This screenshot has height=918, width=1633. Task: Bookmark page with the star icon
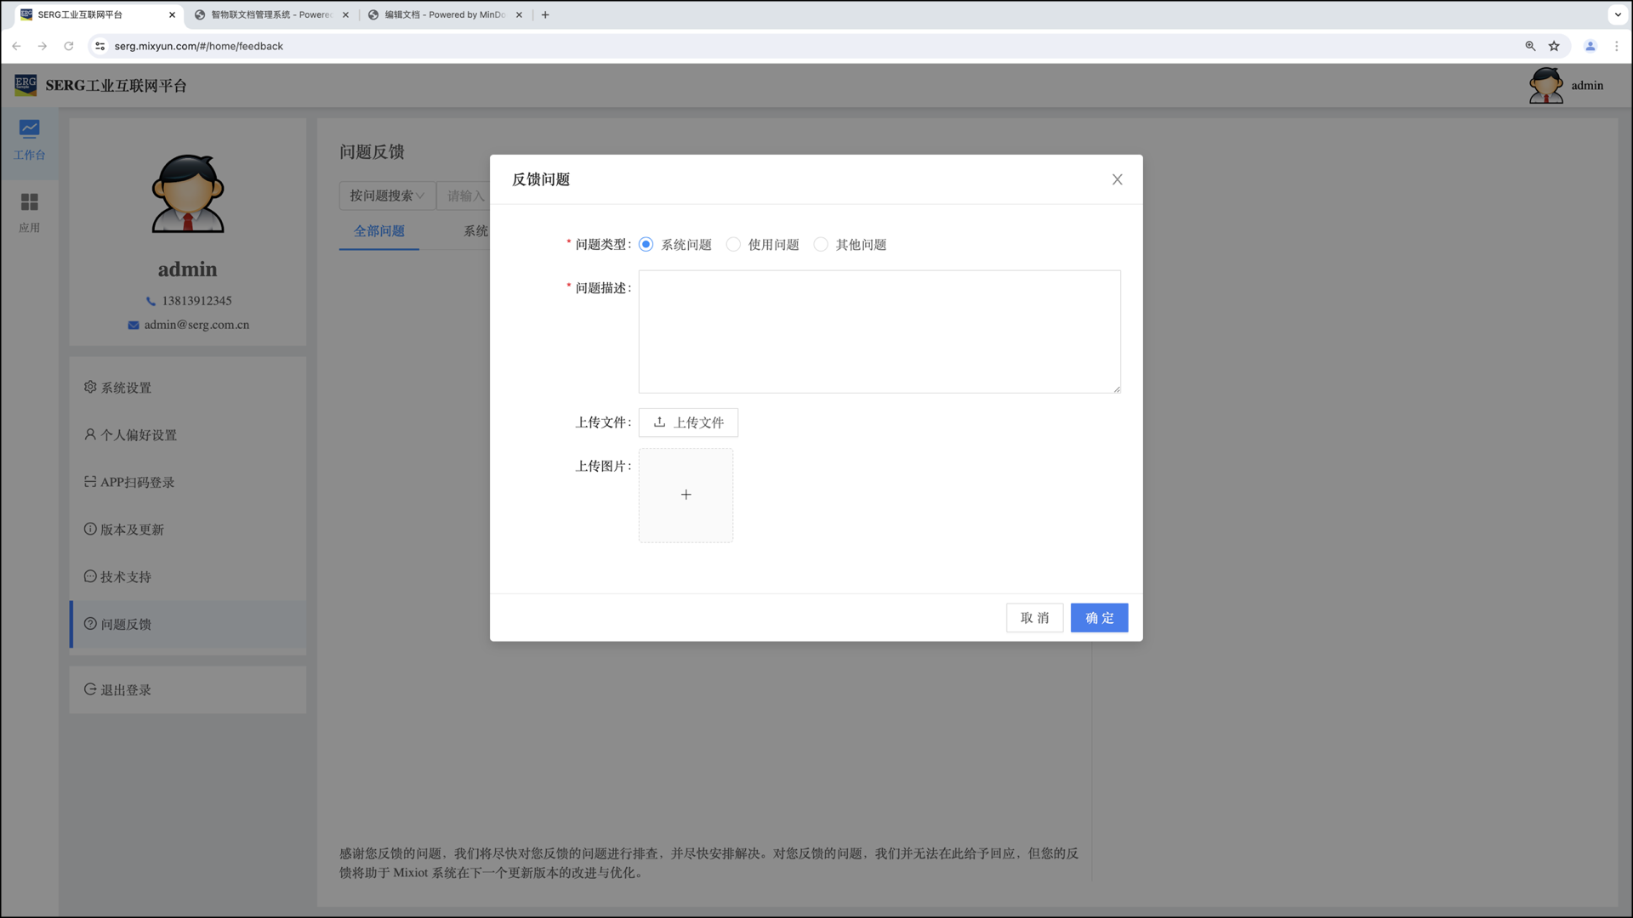point(1554,46)
